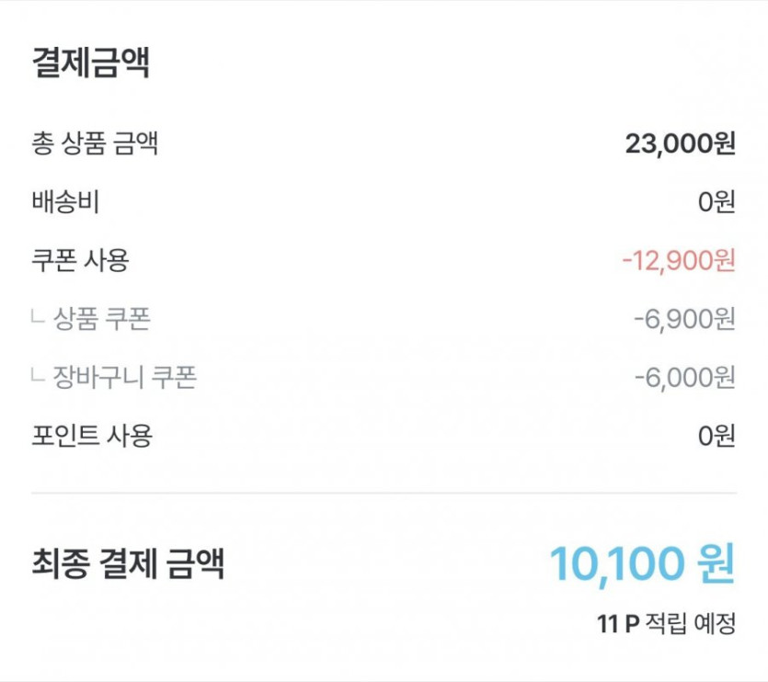This screenshot has width=768, height=682.
Task: Click the blue 10,100 원 final amount
Action: point(642,563)
